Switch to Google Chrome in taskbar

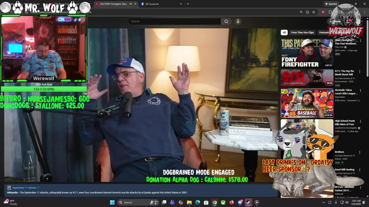[x=214, y=202]
